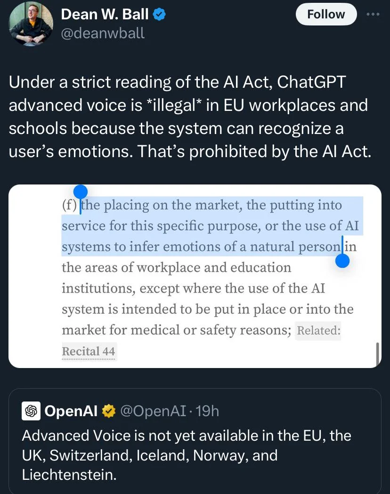Open the @OpenAI handle in quoted tweet
This screenshot has height=494, width=390.
(x=154, y=411)
